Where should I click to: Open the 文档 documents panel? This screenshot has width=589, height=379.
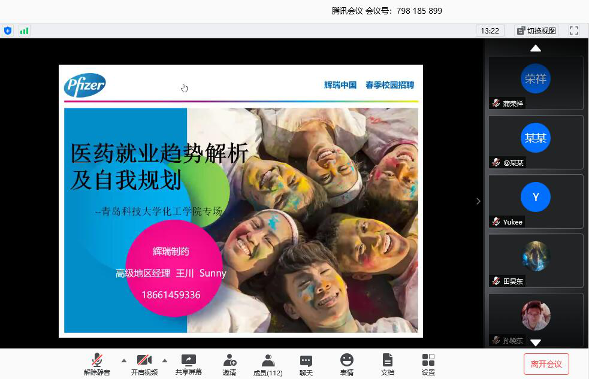[387, 365]
